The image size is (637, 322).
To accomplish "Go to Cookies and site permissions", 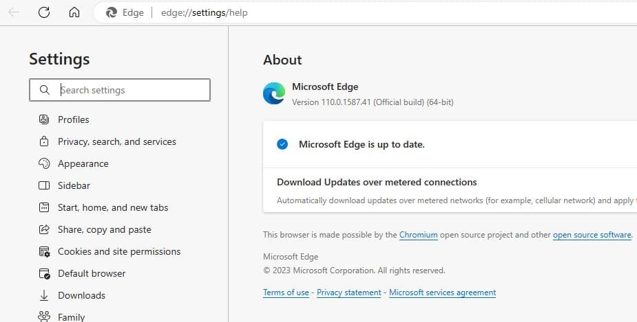I will [x=119, y=251].
